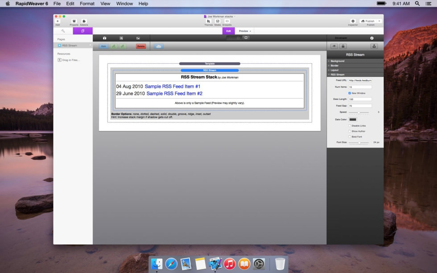Expand the Layout section
This screenshot has height=273, width=437.
pyautogui.click(x=355, y=70)
